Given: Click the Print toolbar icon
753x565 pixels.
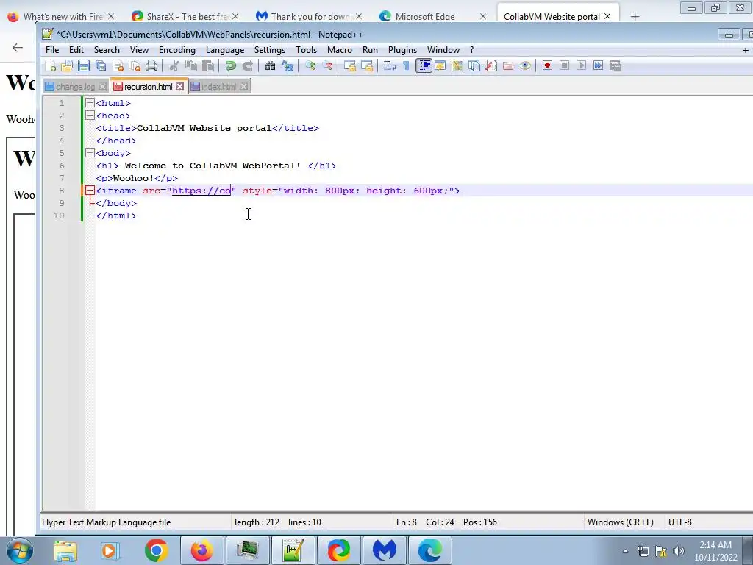Looking at the screenshot, I should coord(151,65).
